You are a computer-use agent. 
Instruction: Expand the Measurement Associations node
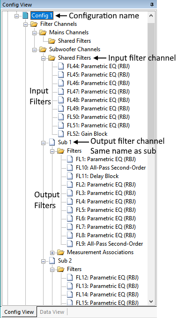pyautogui.click(x=52, y=253)
